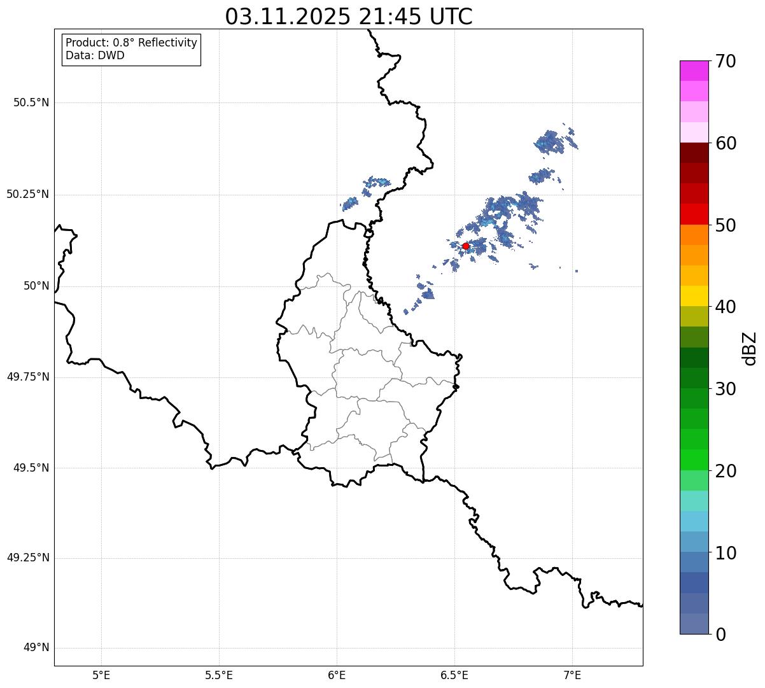The height and width of the screenshot is (688, 765).
Task: Click the colorbar tick label "70"
Action: tap(726, 62)
